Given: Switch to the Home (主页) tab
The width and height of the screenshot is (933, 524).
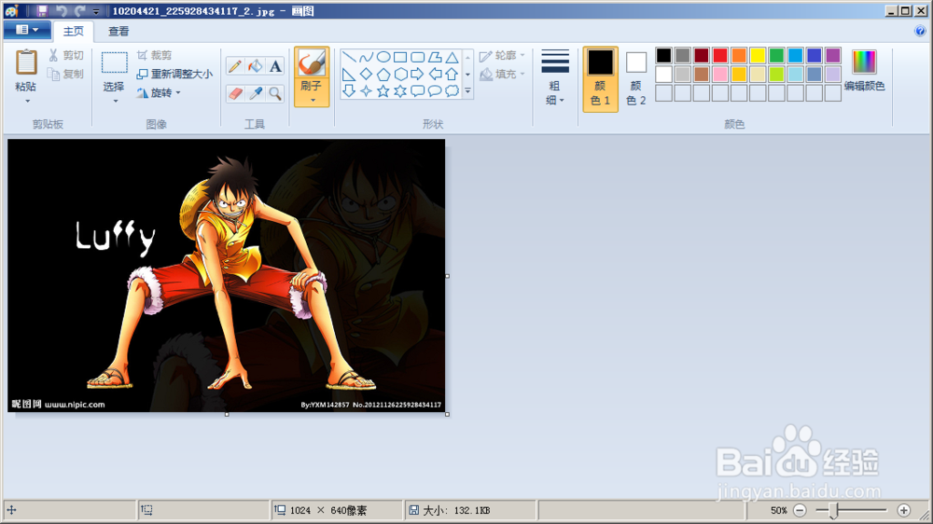Looking at the screenshot, I should pos(74,32).
